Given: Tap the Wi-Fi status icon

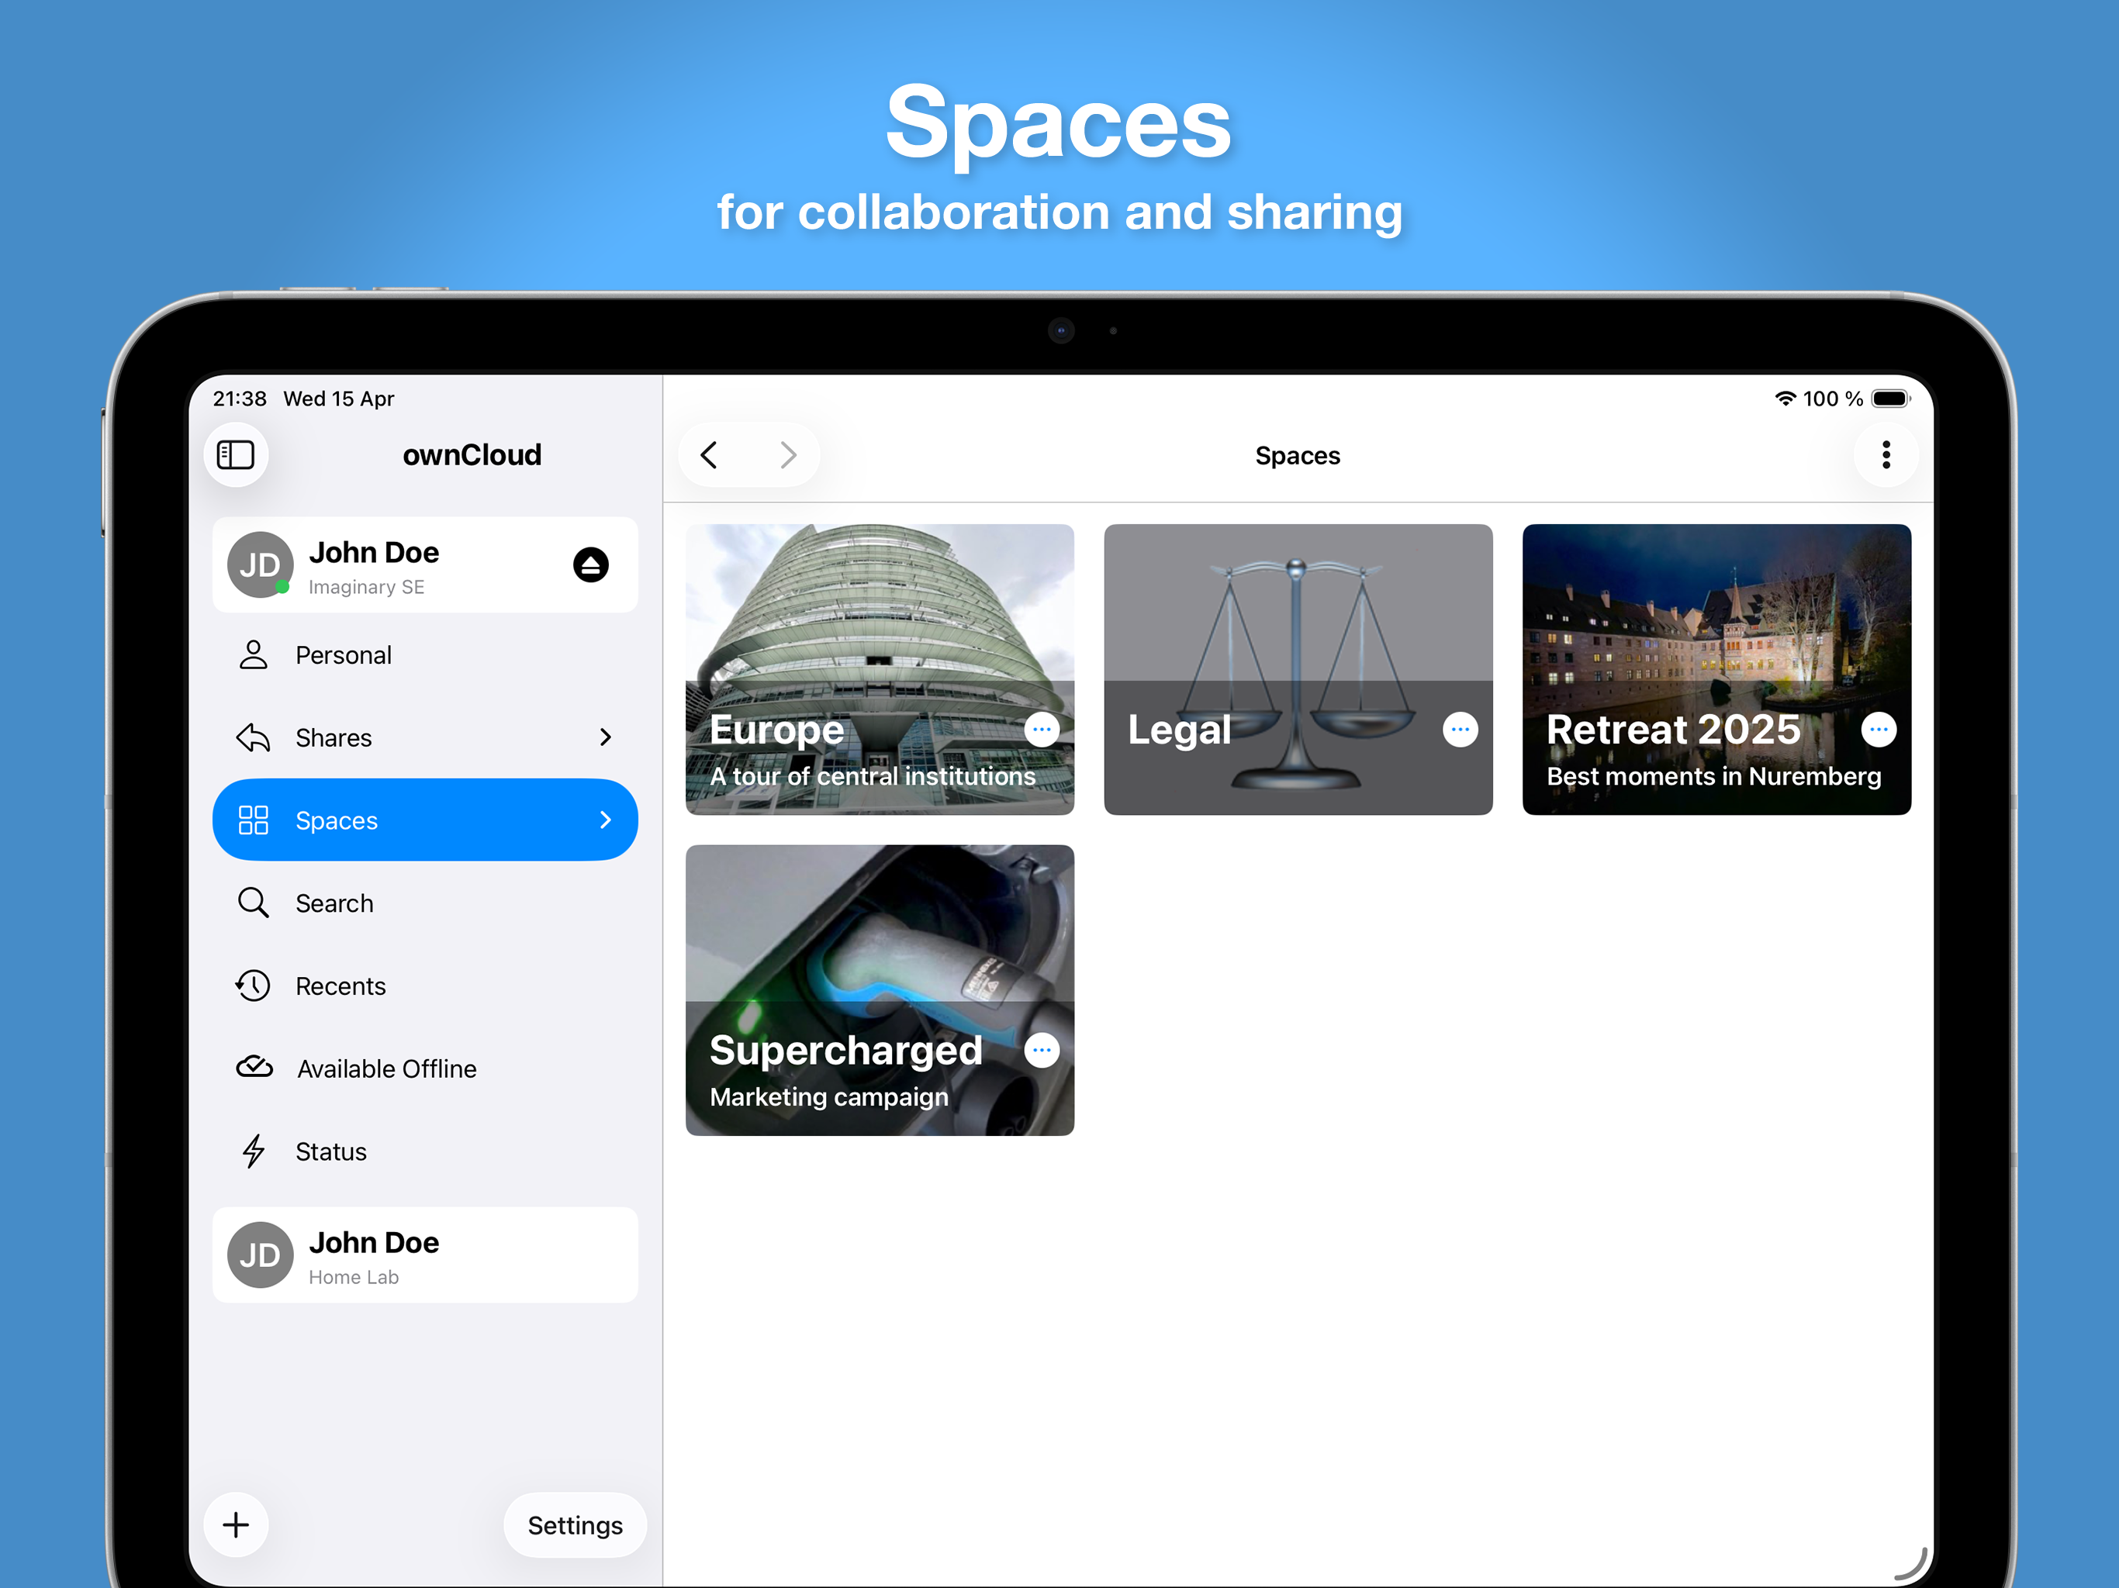Looking at the screenshot, I should coord(1785,399).
